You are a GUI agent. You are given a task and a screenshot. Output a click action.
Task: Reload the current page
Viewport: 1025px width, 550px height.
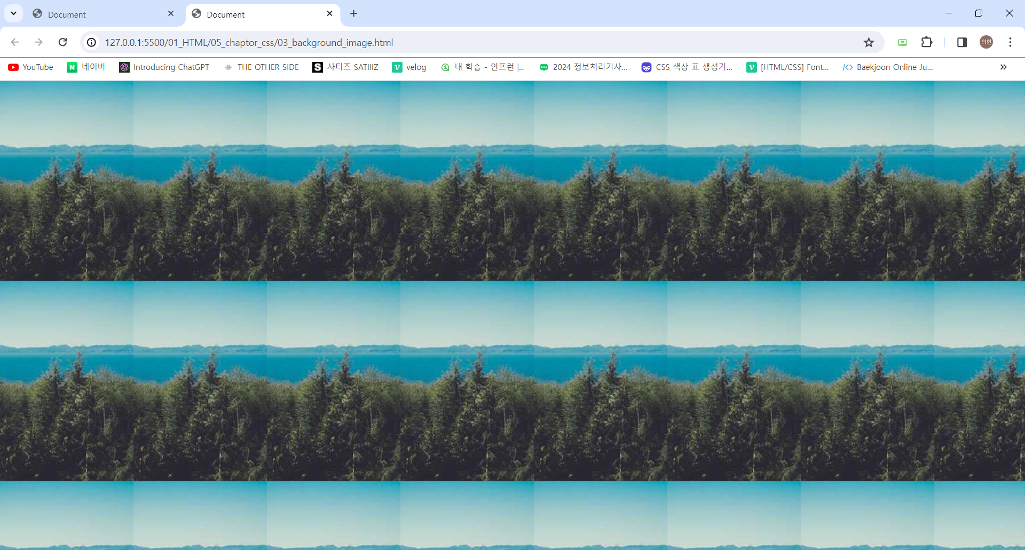[62, 42]
